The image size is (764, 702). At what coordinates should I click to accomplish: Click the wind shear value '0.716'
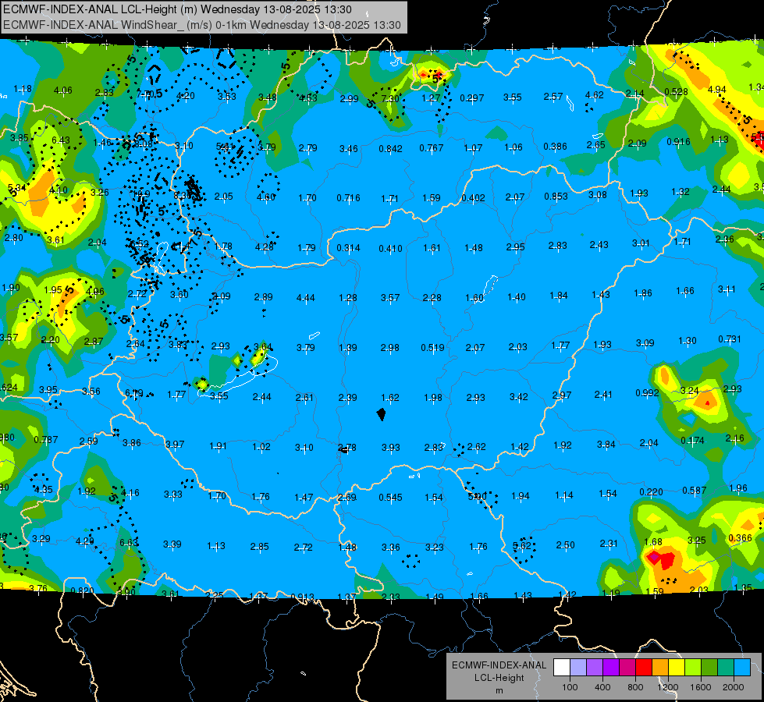(348, 198)
